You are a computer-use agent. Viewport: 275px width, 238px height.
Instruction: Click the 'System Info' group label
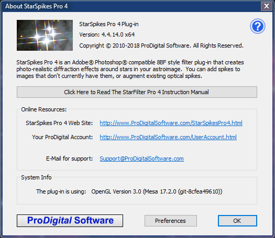coord(36,177)
